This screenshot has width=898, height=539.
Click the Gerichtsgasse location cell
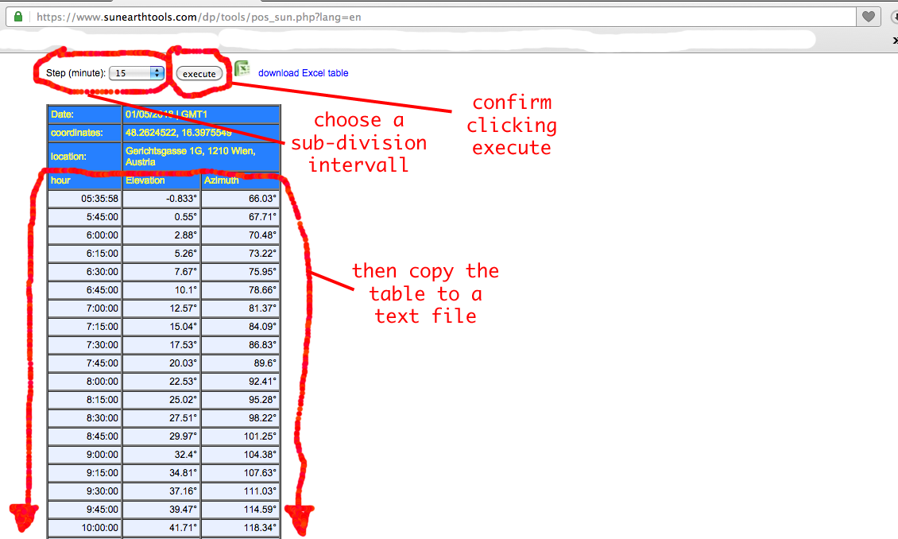coord(200,156)
